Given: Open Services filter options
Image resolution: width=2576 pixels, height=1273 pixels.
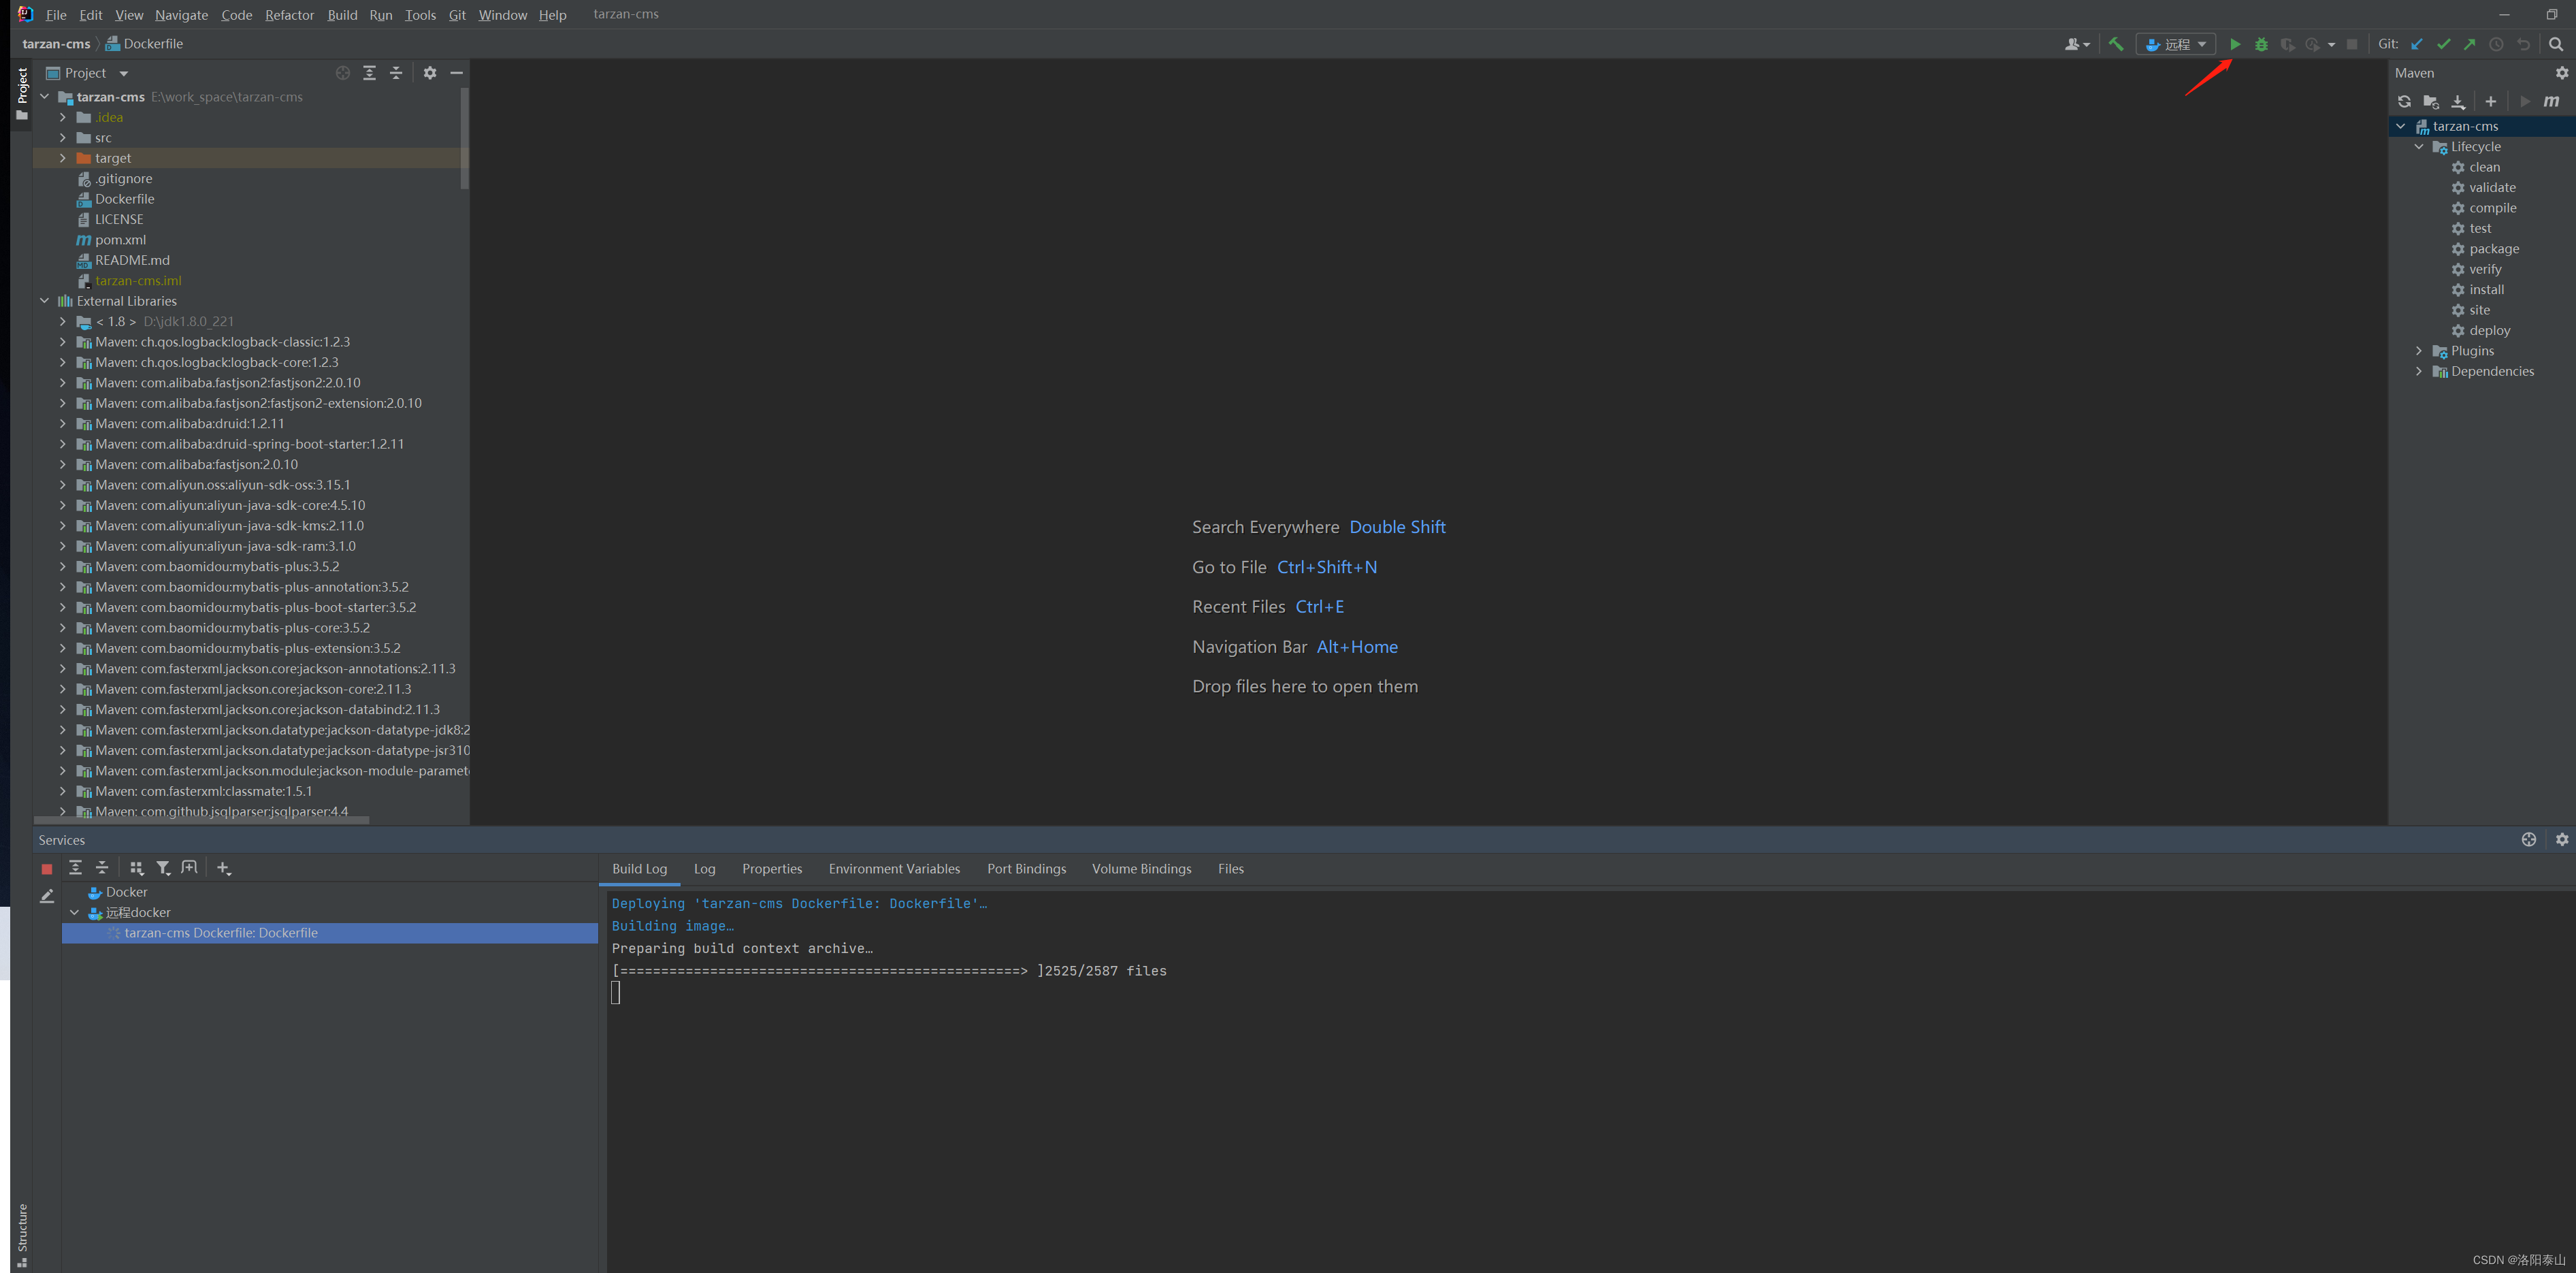Looking at the screenshot, I should point(163,868).
